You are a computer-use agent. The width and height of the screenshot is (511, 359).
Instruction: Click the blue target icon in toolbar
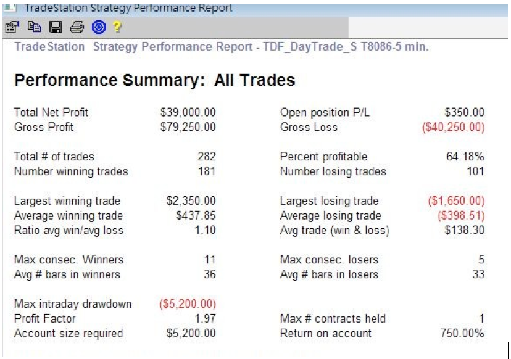click(98, 27)
